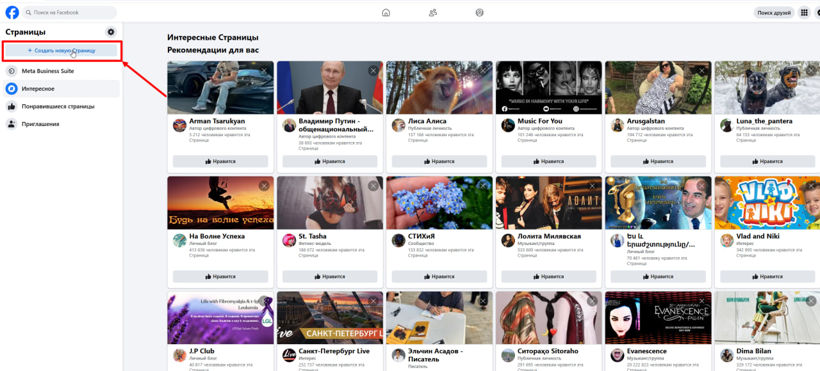The width and height of the screenshot is (820, 371).
Task: Dismiss the St. Tasha page recommendation
Action: 373,185
